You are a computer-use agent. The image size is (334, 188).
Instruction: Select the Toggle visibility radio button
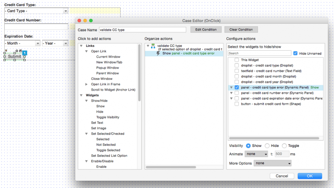pos(284,146)
